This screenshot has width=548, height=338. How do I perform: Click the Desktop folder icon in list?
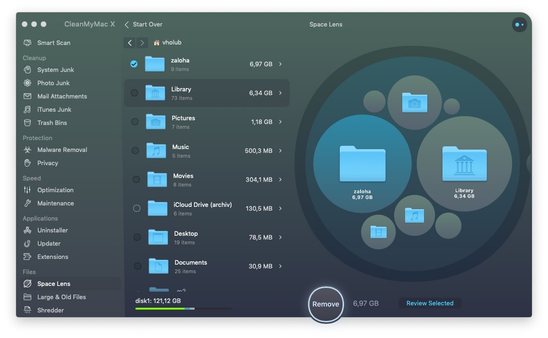click(x=158, y=237)
